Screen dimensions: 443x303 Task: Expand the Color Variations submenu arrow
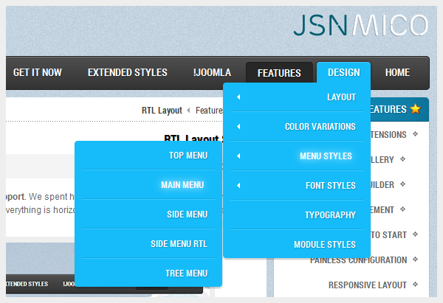238,127
